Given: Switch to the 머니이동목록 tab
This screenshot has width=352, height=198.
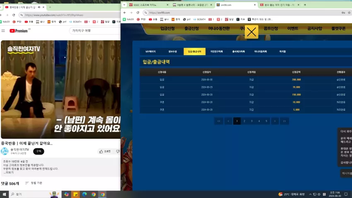Looking at the screenshot, I should click(x=260, y=52).
